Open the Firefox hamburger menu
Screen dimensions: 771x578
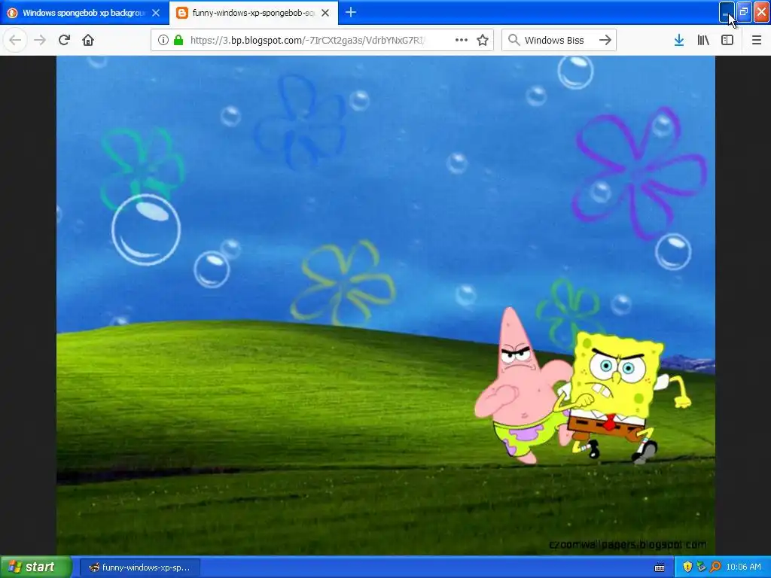757,41
